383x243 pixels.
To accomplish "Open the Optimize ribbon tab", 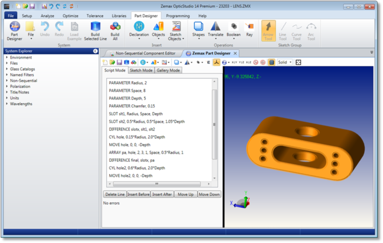I will tap(70, 16).
